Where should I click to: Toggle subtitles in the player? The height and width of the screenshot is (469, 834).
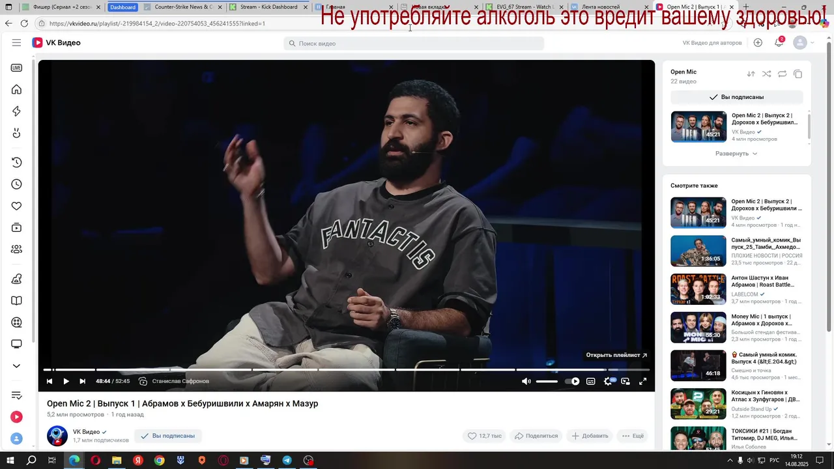591,381
